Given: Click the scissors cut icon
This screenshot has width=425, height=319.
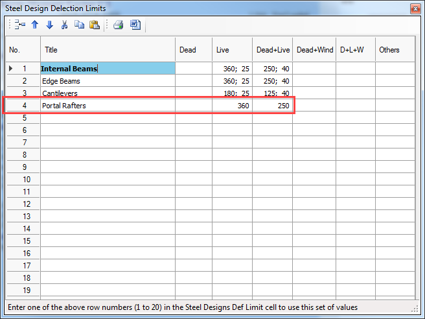Looking at the screenshot, I should [64, 25].
